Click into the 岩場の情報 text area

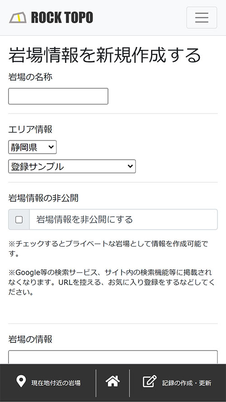point(113,357)
